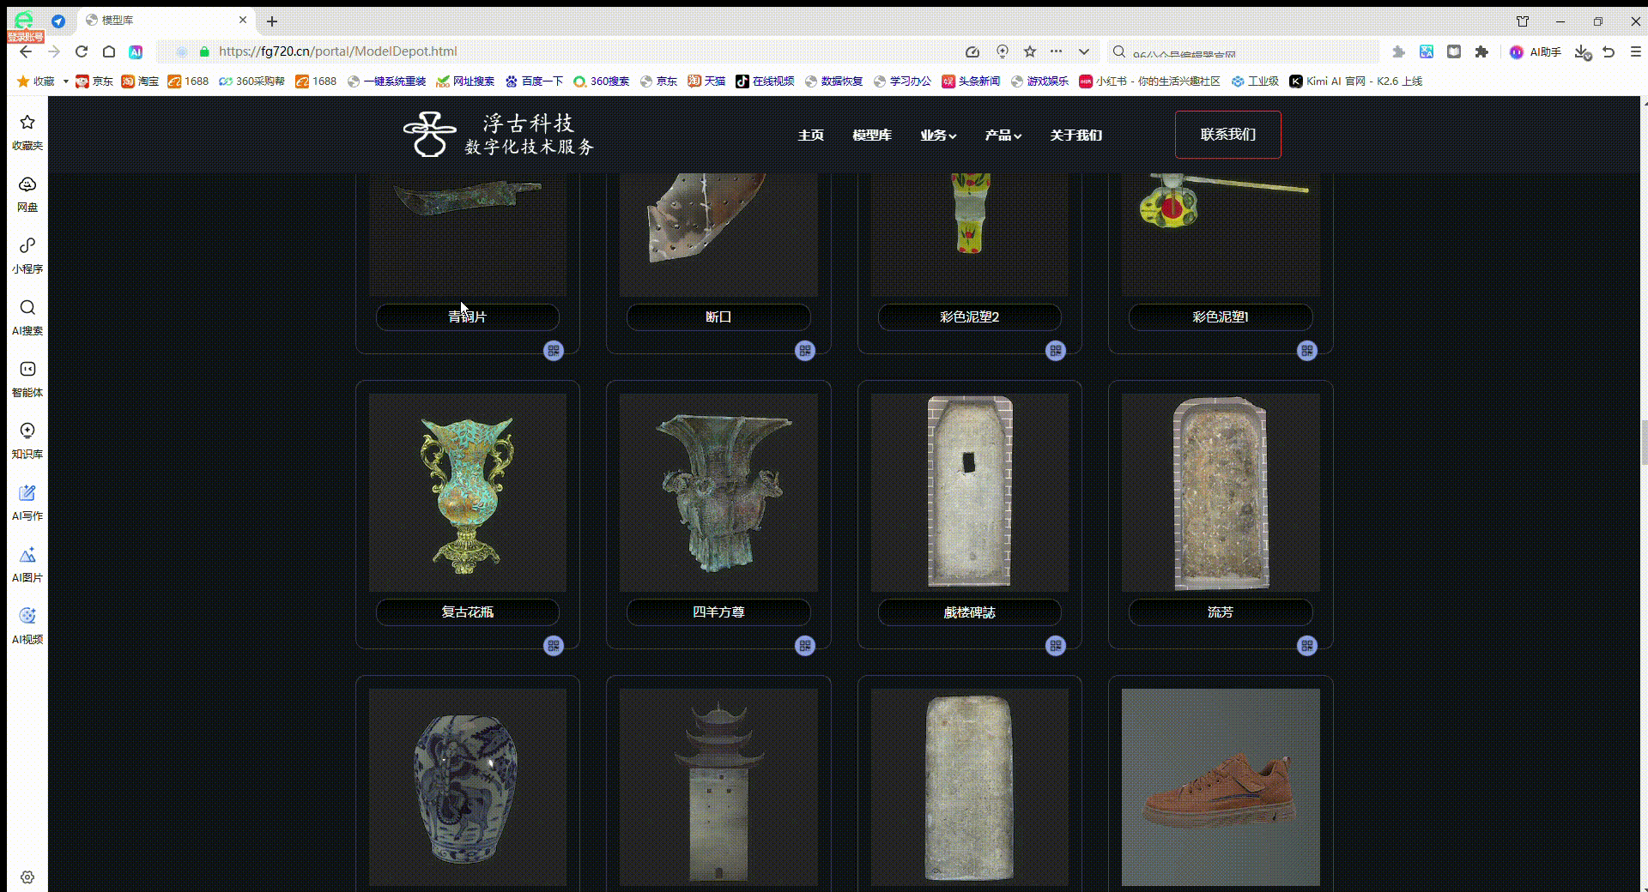Click the page vertical scrollbar
1648x892 pixels.
[1644, 443]
